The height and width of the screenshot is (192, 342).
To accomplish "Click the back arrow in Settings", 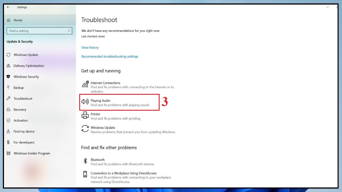I will click(x=8, y=7).
